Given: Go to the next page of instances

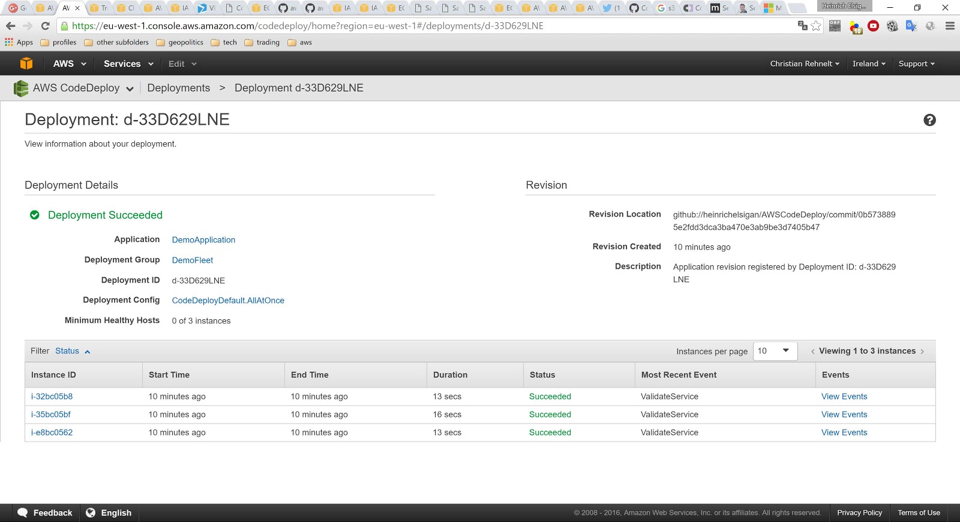Looking at the screenshot, I should click(922, 352).
